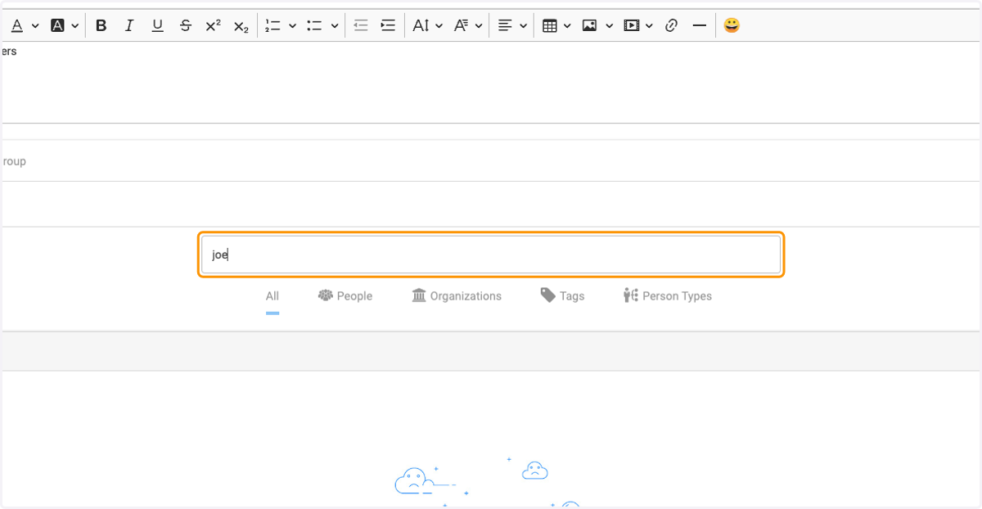This screenshot has height=509, width=982.
Task: Insert media video
Action: pos(631,25)
